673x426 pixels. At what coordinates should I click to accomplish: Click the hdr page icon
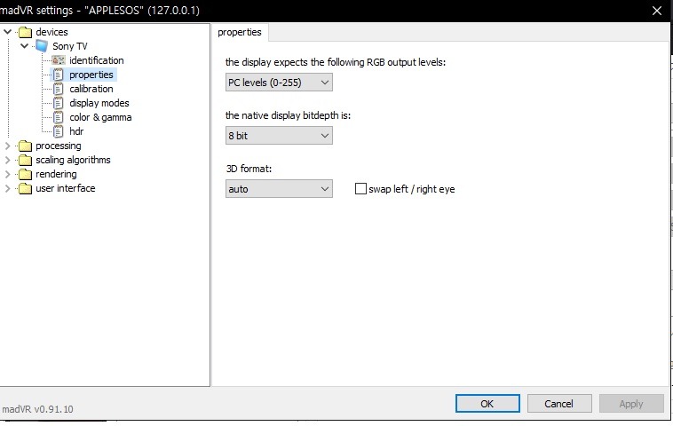point(59,131)
